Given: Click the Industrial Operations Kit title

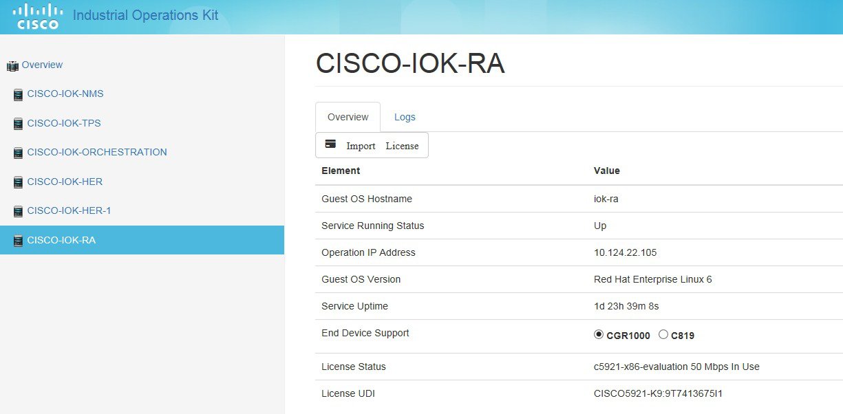Looking at the screenshot, I should coord(145,15).
